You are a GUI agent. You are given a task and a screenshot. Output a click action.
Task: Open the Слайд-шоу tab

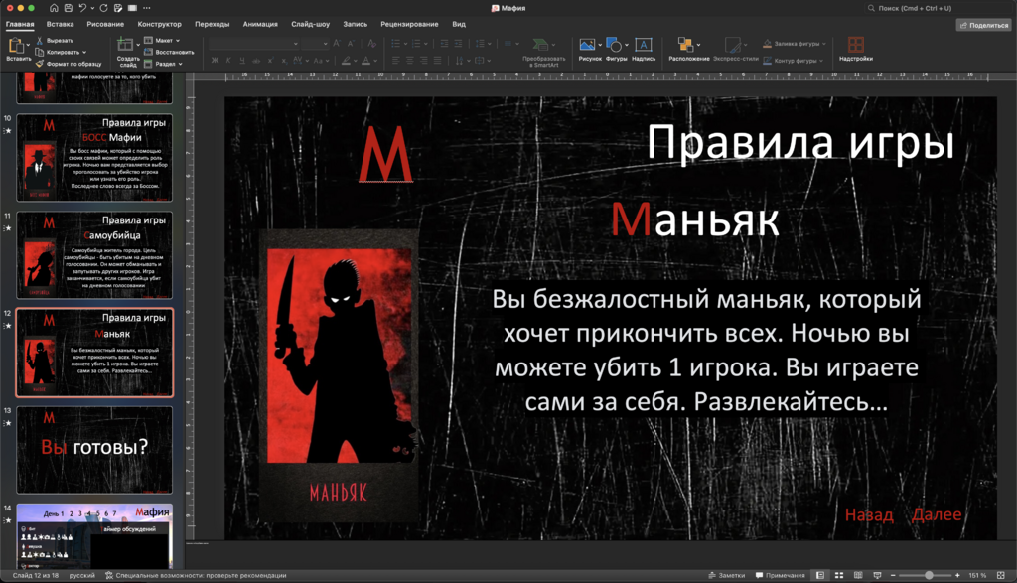point(310,24)
